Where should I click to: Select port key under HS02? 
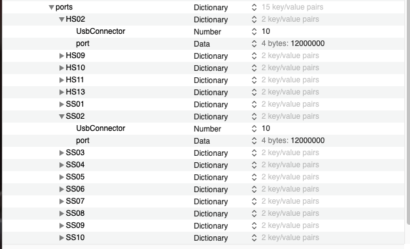83,43
